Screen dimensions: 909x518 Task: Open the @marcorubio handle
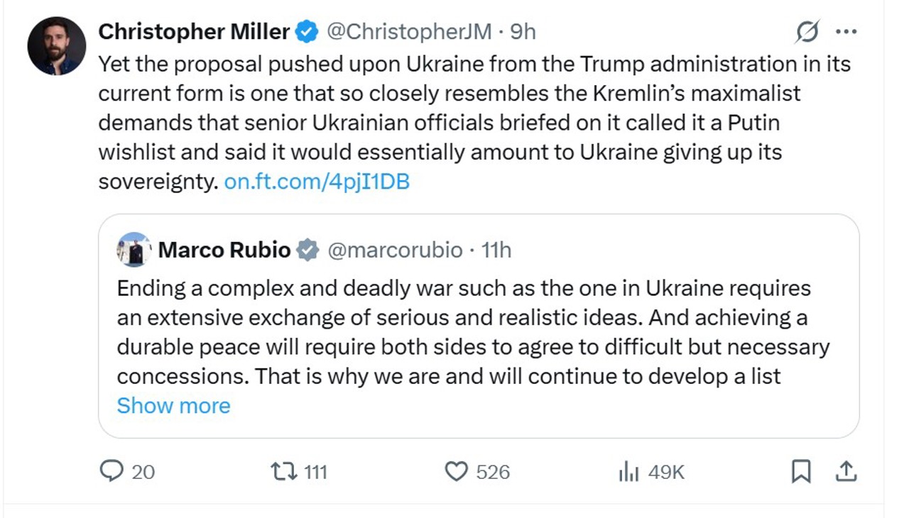395,250
